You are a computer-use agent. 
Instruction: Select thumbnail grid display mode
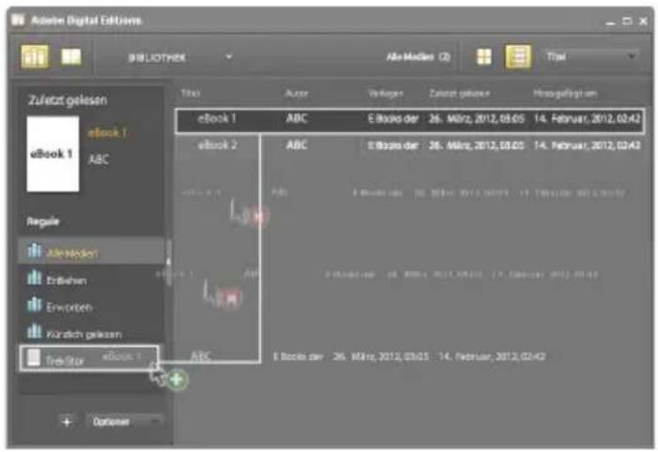[x=483, y=56]
